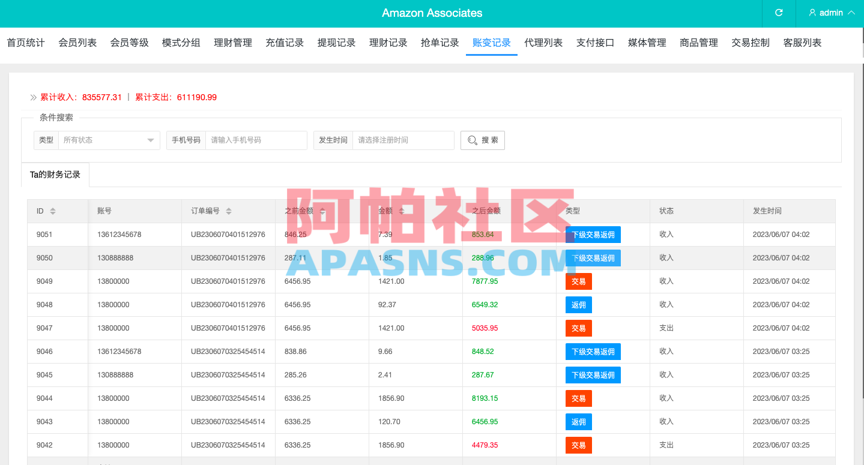Open 理财管理 menu item
This screenshot has width=864, height=465.
click(x=233, y=43)
